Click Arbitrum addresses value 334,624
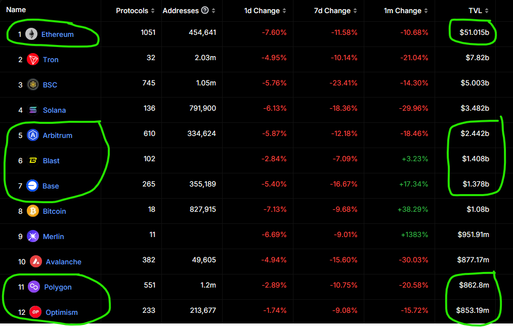This screenshot has height=327, width=513. [201, 133]
